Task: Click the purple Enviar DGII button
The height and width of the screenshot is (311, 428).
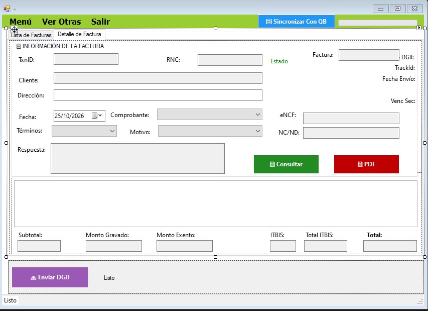Action: coord(50,277)
